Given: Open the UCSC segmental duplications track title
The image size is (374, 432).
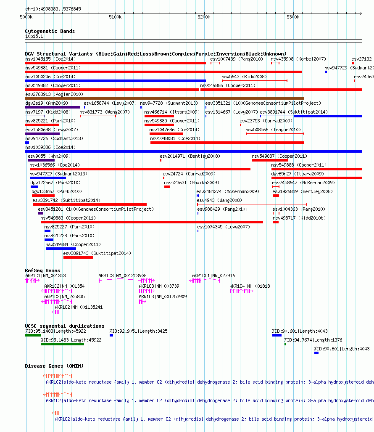Looking at the screenshot, I should [65, 326].
